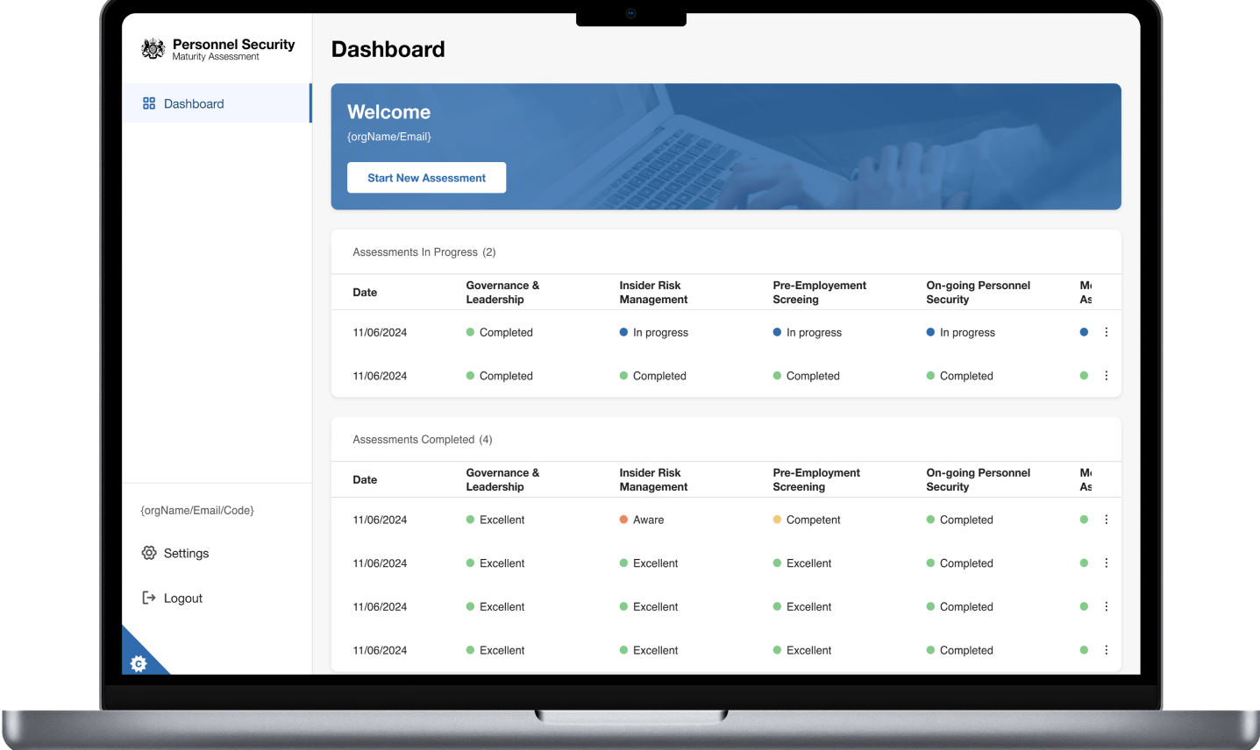The height and width of the screenshot is (750, 1260).
Task: Click the green Excellent dot in the first completed row
Action: [470, 519]
